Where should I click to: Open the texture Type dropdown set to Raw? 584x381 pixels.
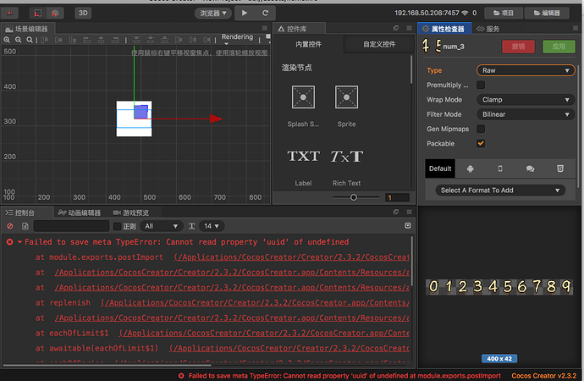click(525, 70)
